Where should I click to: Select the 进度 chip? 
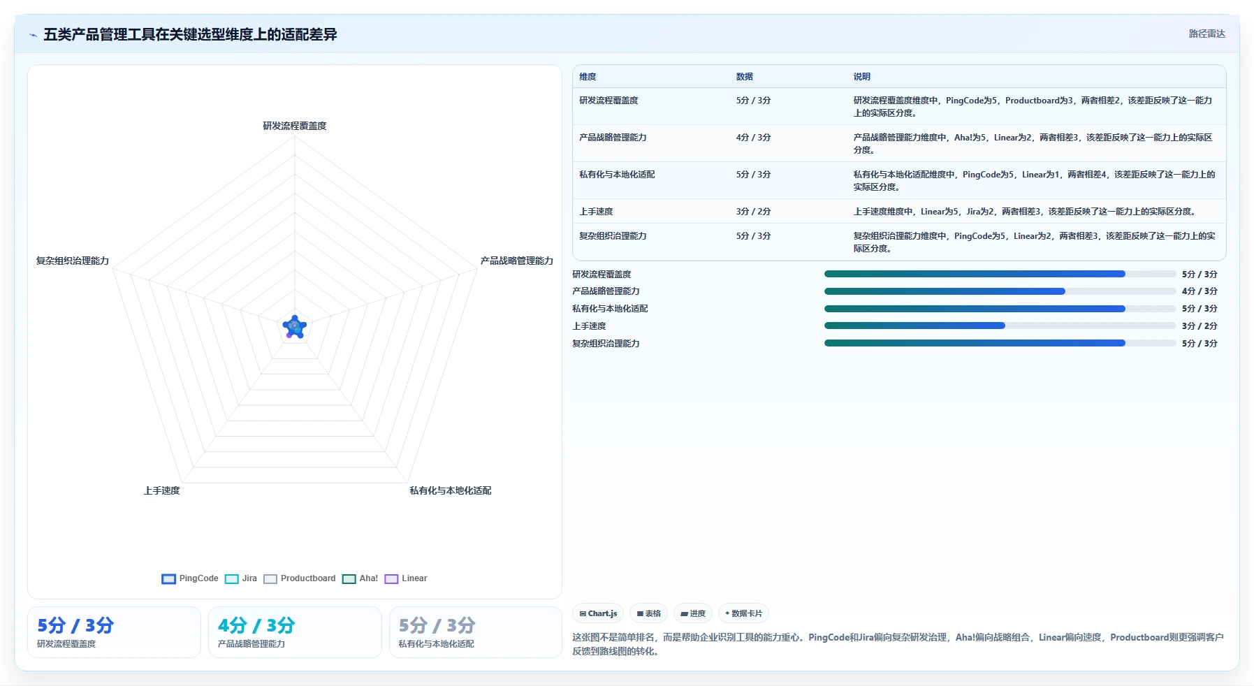[693, 613]
